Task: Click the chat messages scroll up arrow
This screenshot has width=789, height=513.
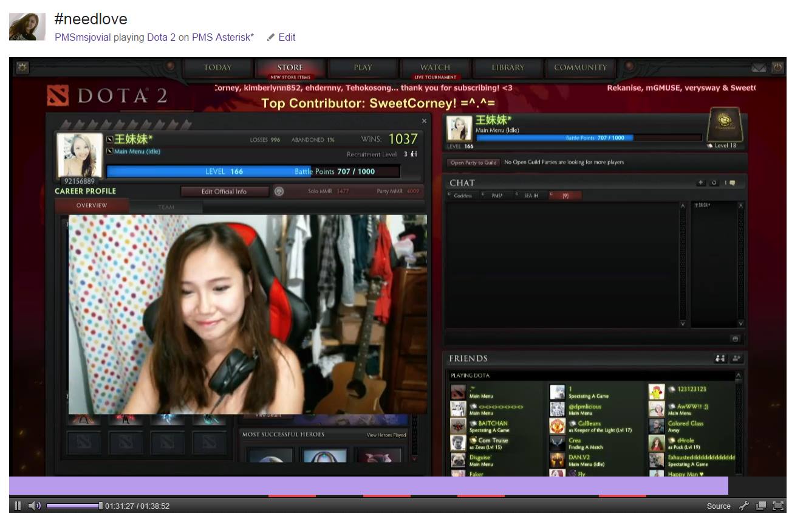Action: coord(683,207)
